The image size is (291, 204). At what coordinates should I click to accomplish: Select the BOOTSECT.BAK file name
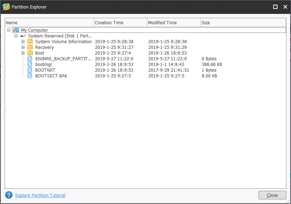(51, 76)
